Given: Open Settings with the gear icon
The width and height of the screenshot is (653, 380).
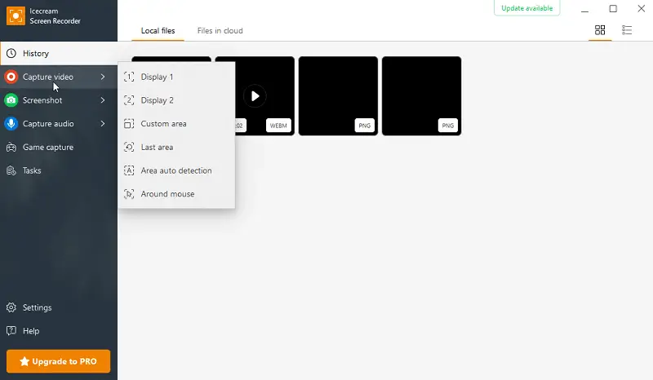Looking at the screenshot, I should coord(11,308).
